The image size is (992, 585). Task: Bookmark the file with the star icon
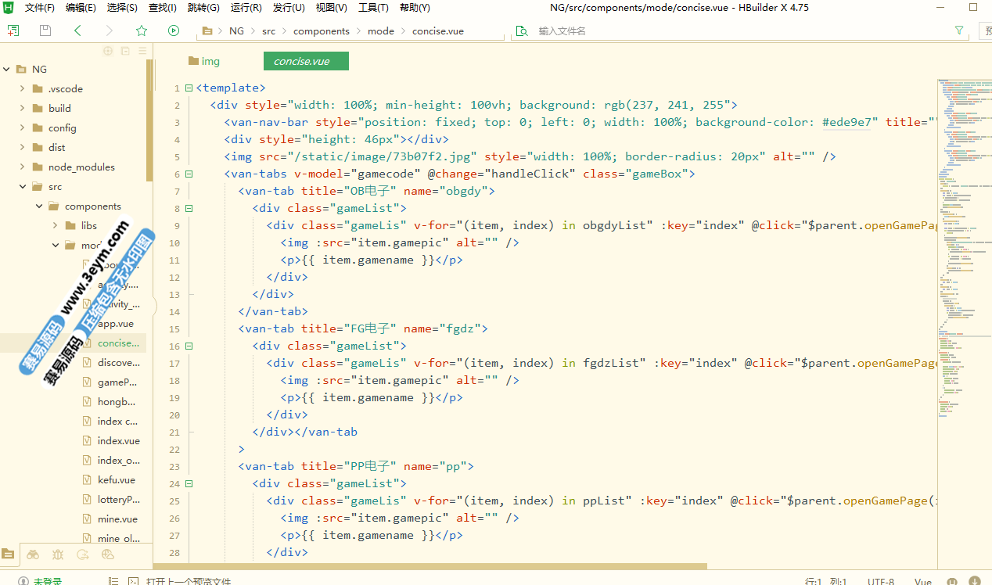pos(142,31)
